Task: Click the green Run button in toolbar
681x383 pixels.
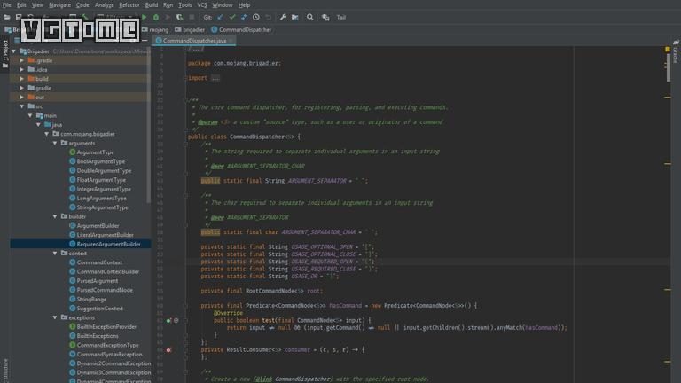Action: tap(145, 17)
